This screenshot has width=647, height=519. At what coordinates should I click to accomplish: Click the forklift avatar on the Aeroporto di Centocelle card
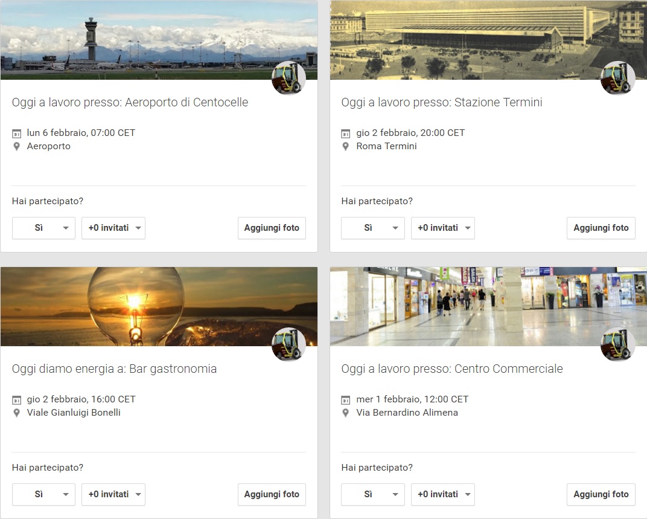[289, 78]
